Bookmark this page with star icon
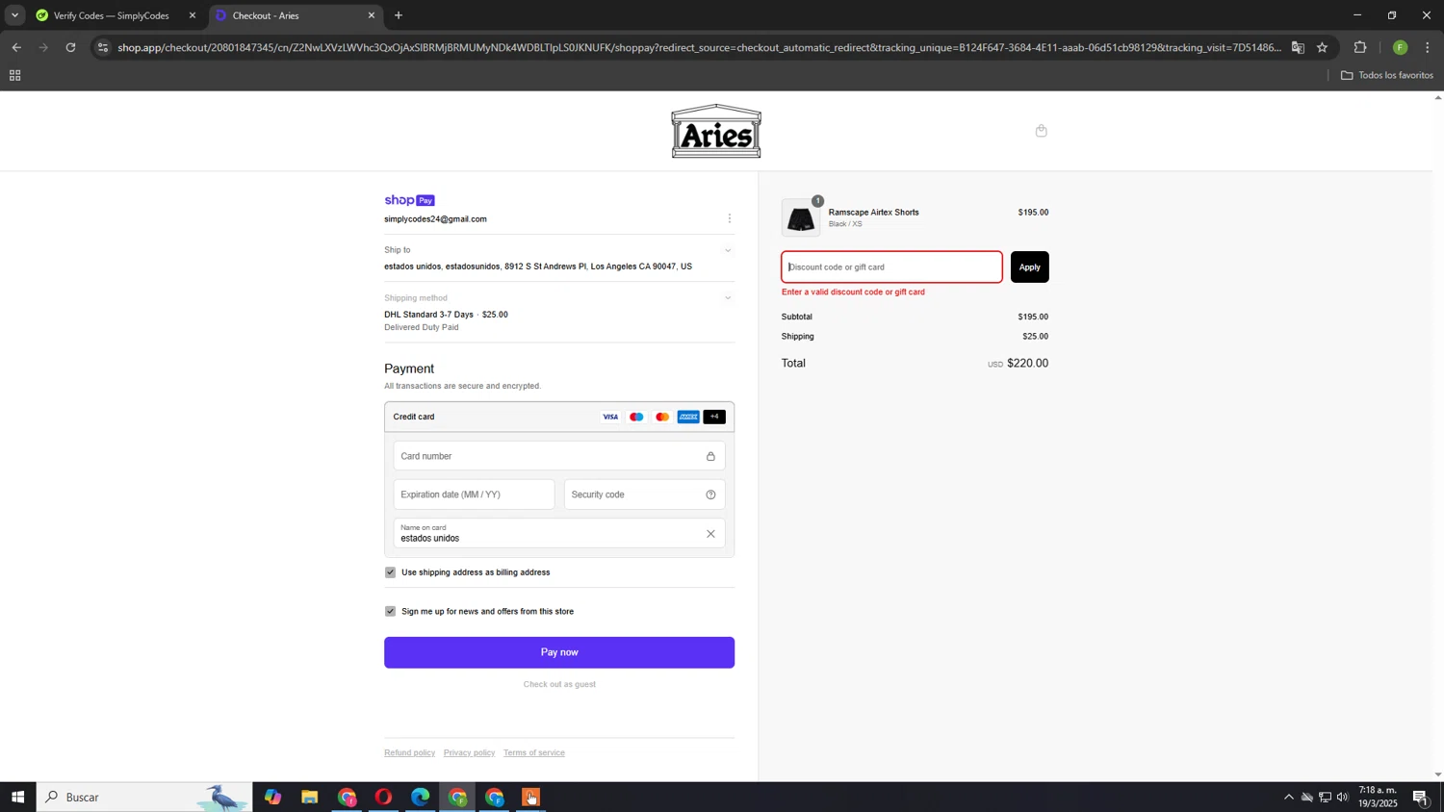This screenshot has width=1444, height=812. pyautogui.click(x=1322, y=47)
